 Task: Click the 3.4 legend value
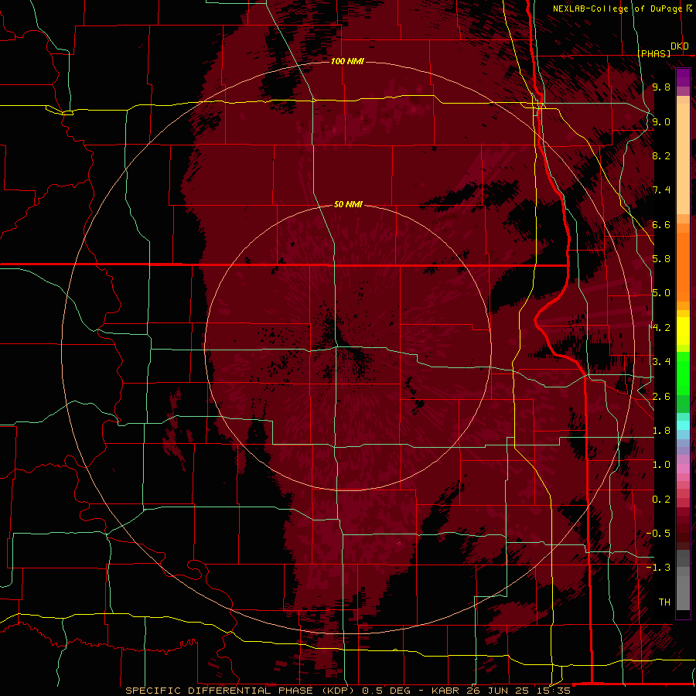pos(661,362)
